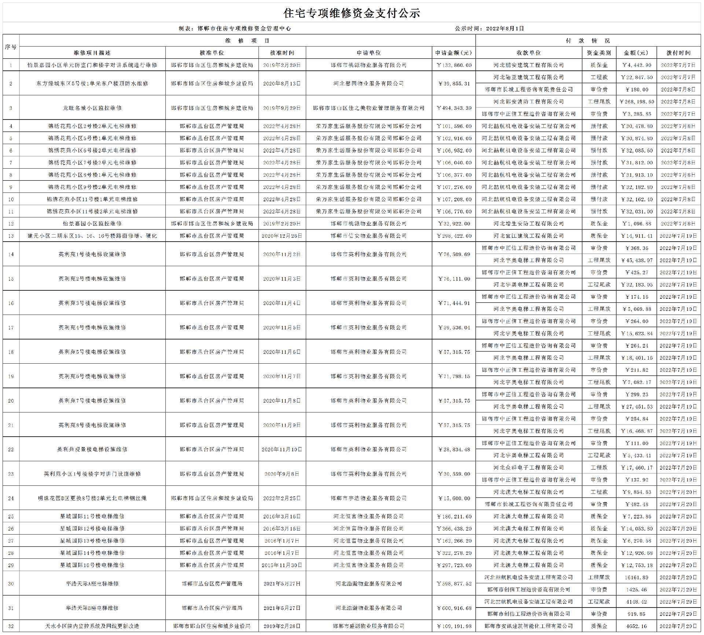Screen dimensions: 704x635
Task: Click the 付款情况 merged header
Action: click(x=588, y=41)
